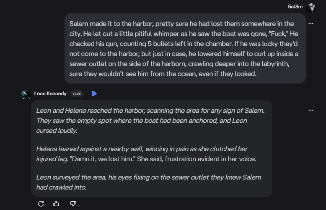Click the 5al3m username
The height and width of the screenshot is (210, 326).
(x=295, y=7)
